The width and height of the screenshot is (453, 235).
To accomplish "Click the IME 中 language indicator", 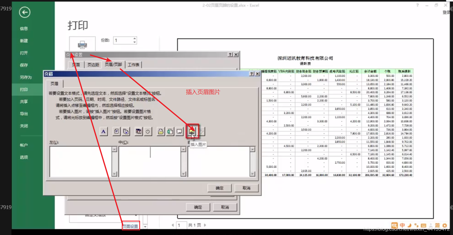I will click(402, 226).
